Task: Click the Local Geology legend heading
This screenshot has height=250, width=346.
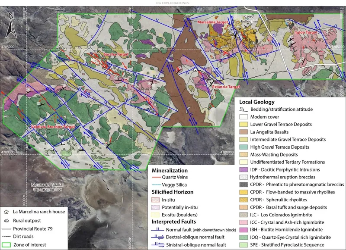Action: point(257,102)
